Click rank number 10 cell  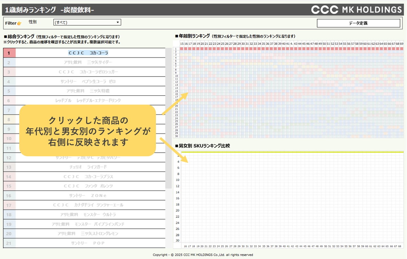tap(9, 139)
